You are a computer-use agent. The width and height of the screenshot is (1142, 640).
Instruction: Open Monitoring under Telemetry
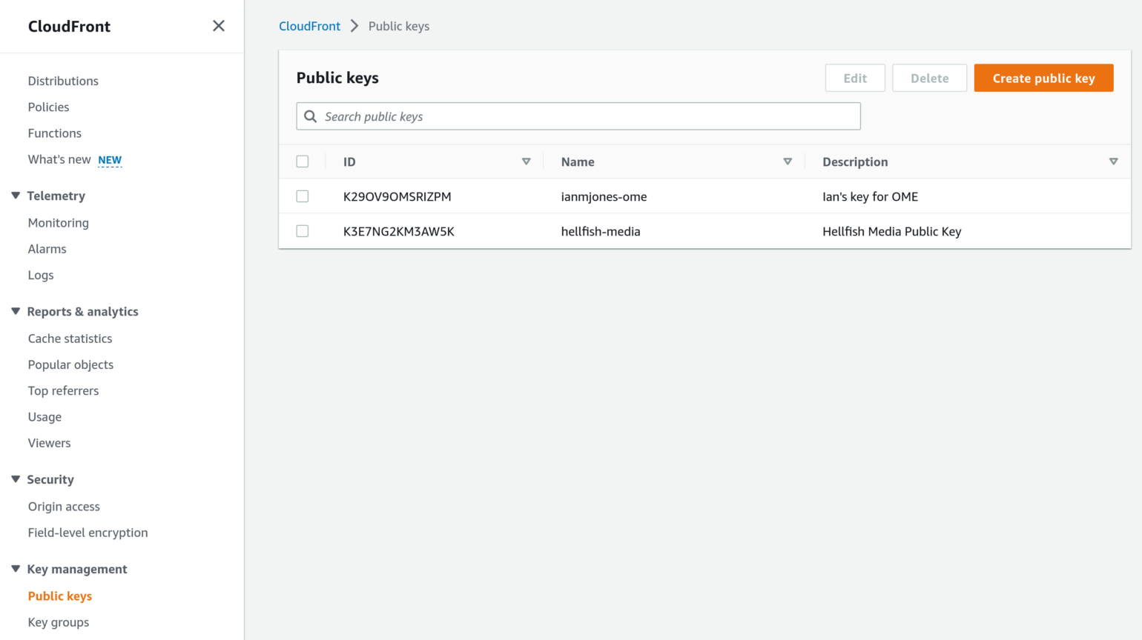pos(59,223)
